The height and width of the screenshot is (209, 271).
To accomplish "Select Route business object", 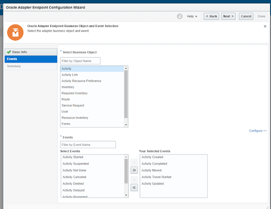I will pyautogui.click(x=92, y=99).
